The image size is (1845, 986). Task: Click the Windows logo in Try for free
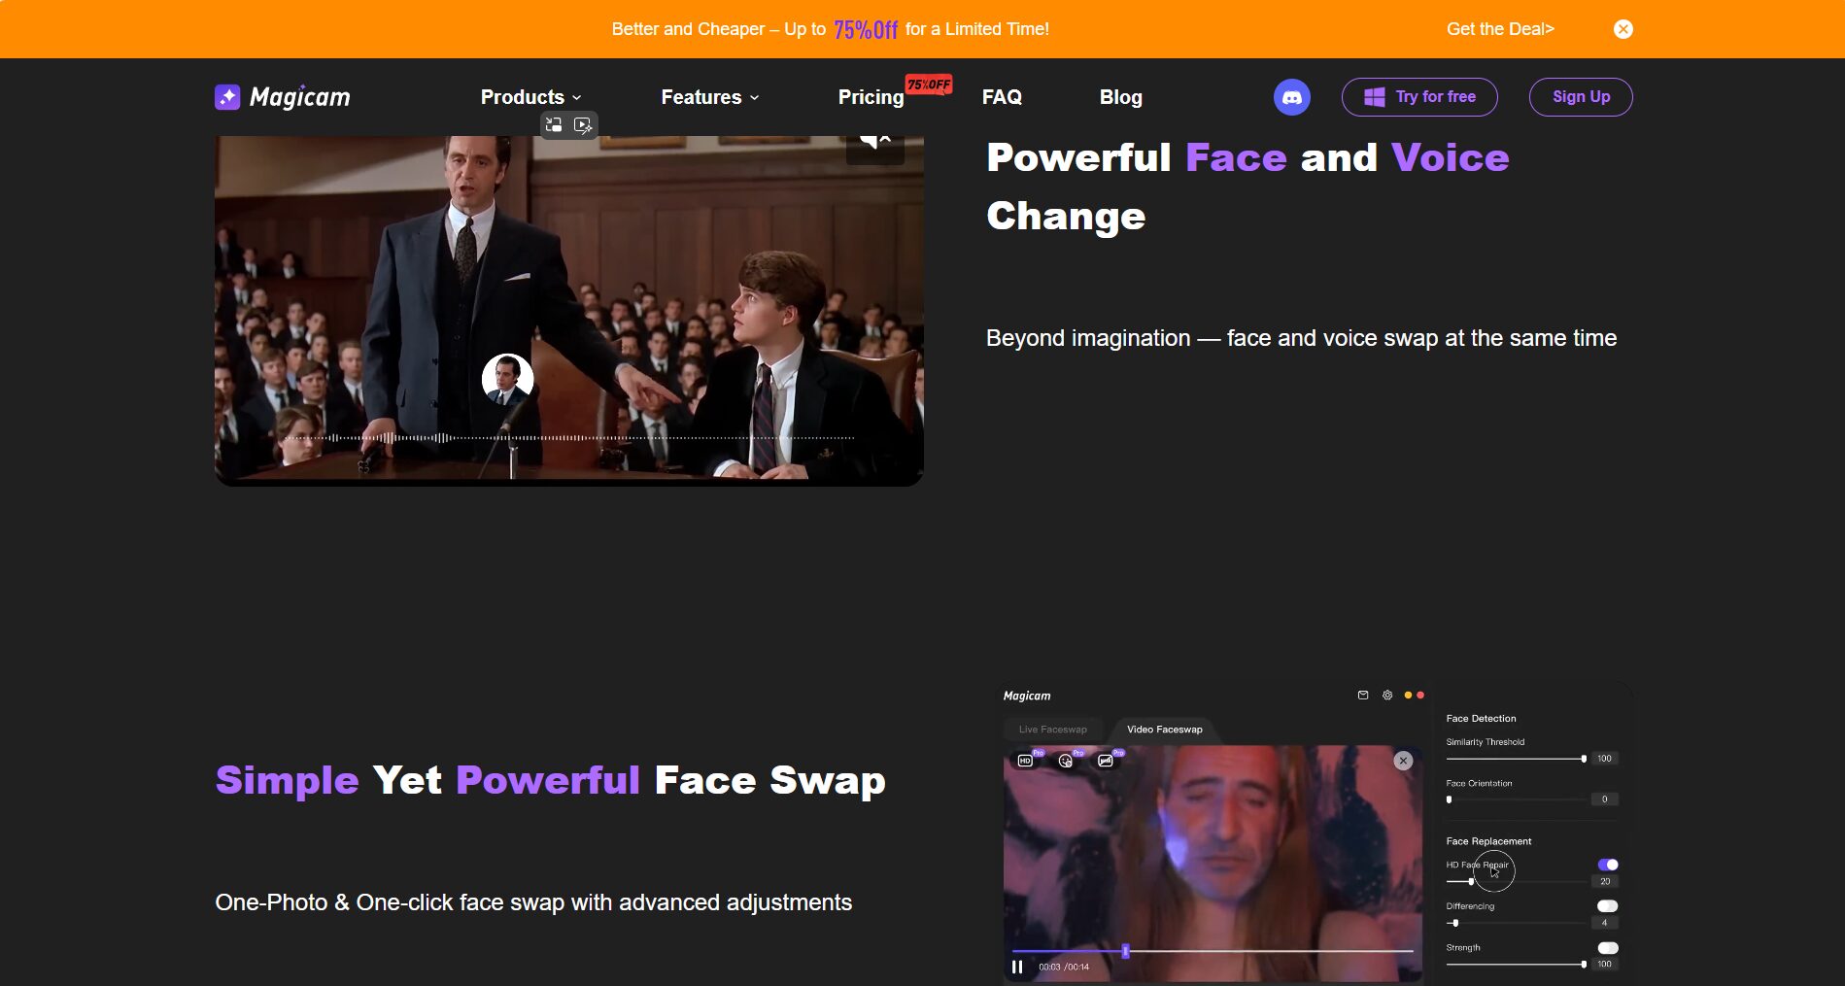(1374, 97)
